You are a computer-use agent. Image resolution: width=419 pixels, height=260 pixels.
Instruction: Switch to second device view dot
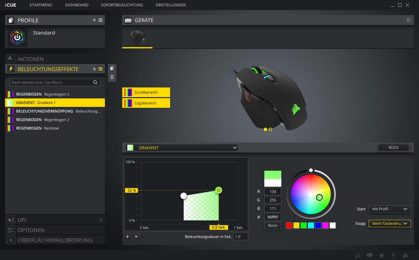pyautogui.click(x=270, y=129)
